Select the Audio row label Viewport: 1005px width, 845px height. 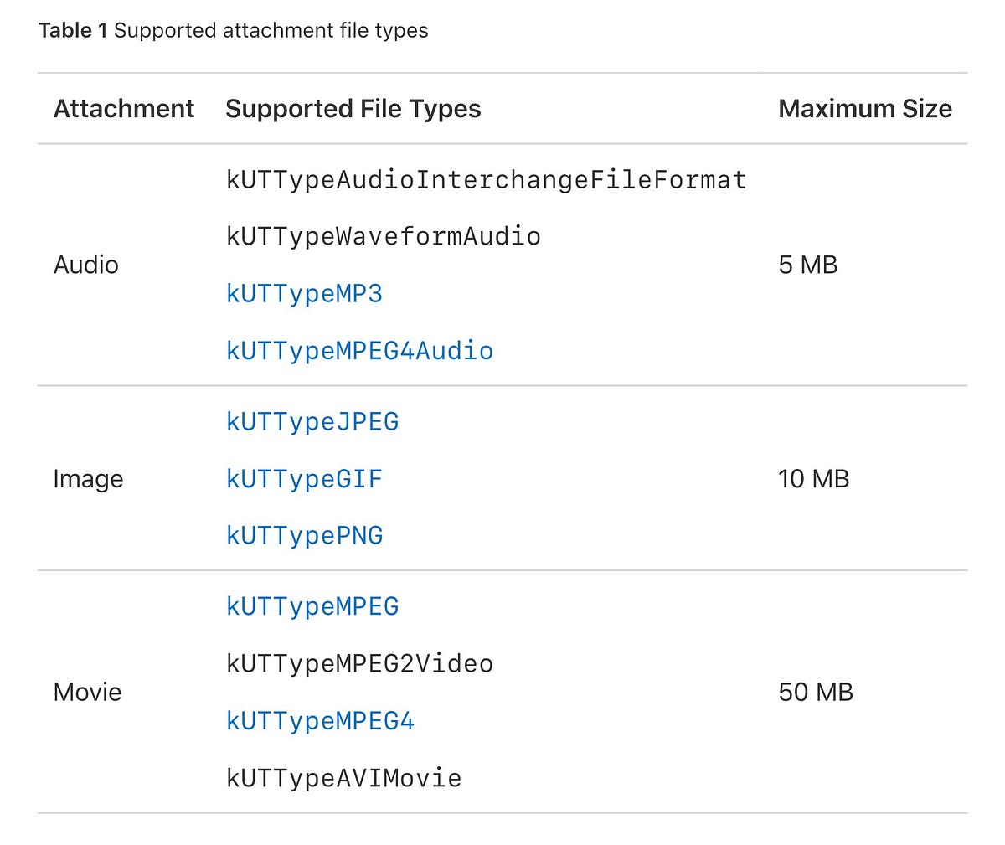point(86,265)
